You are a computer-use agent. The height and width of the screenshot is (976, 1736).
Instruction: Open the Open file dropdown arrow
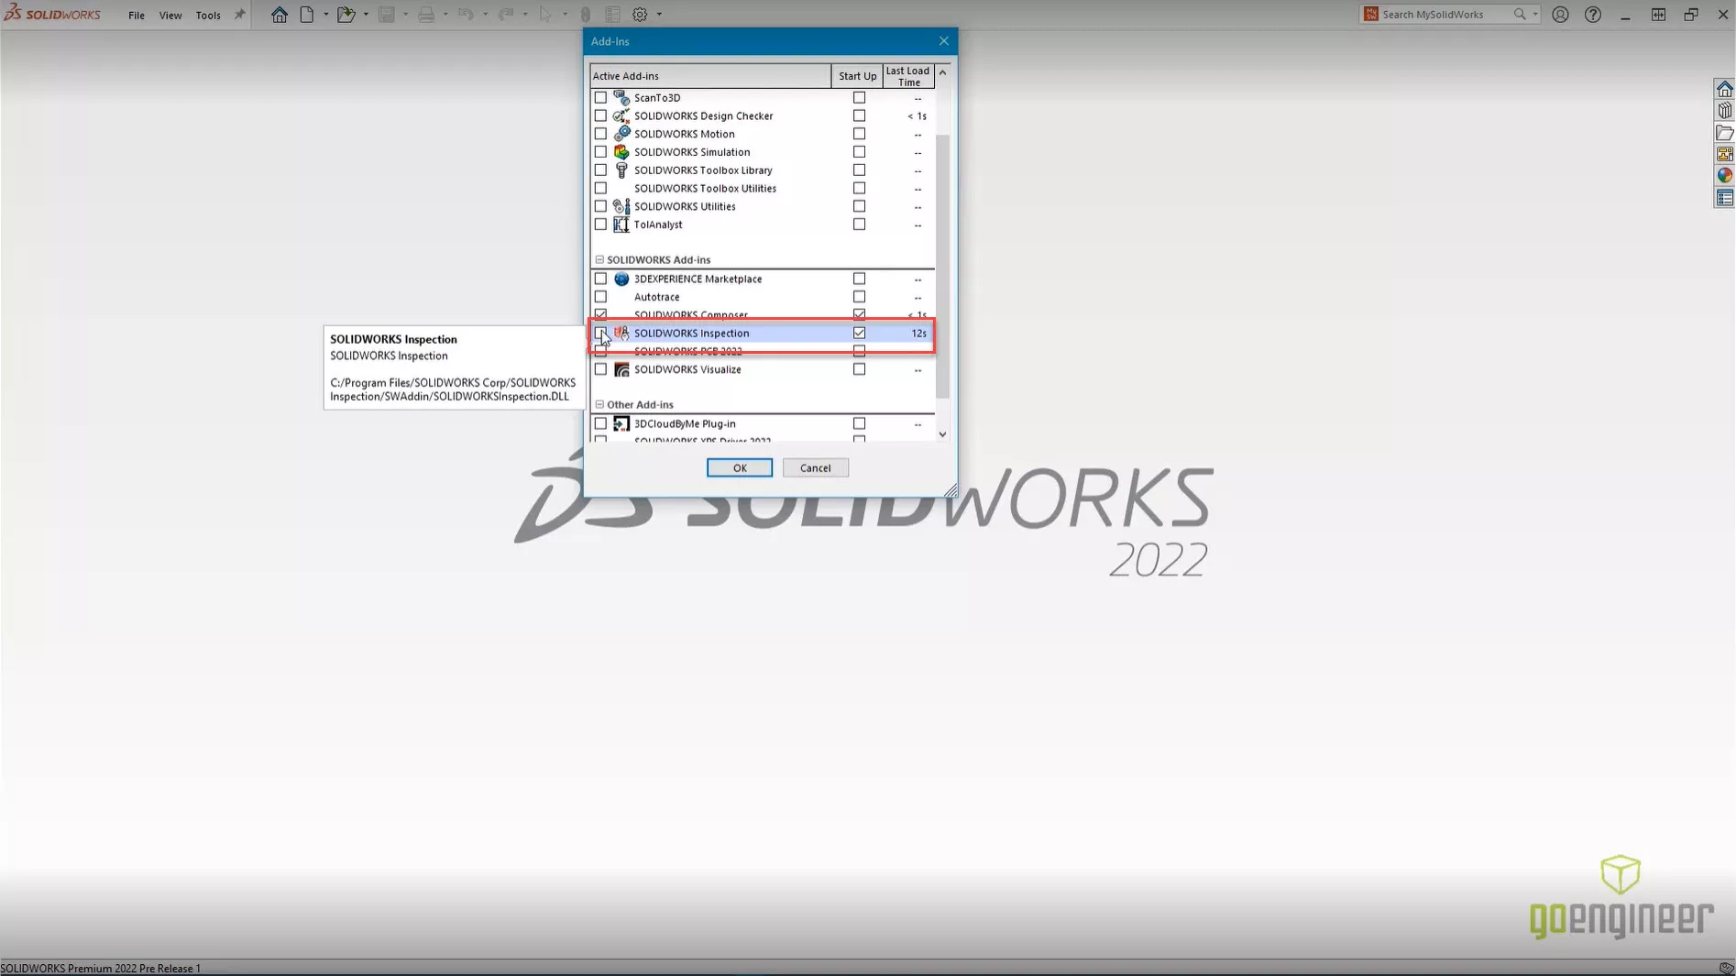click(x=366, y=15)
